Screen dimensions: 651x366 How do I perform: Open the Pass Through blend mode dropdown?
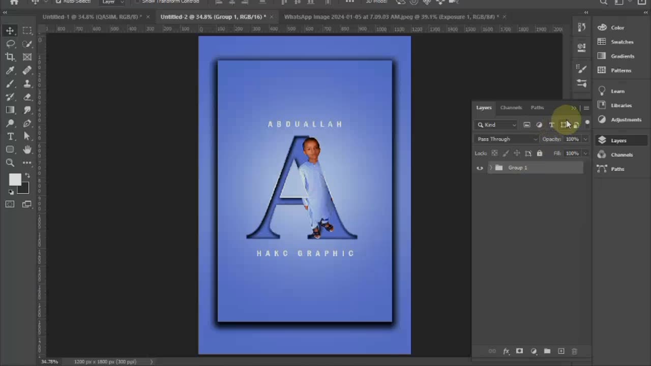[507, 139]
